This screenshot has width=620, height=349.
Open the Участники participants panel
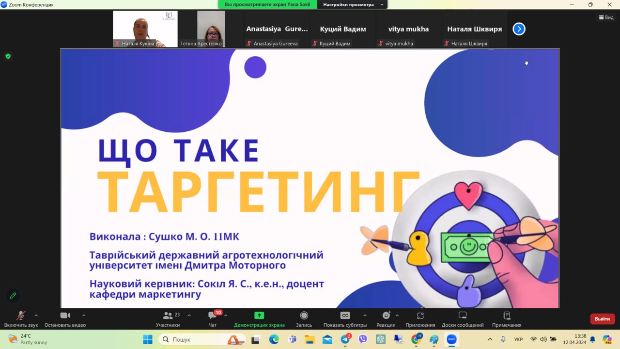coord(168,316)
